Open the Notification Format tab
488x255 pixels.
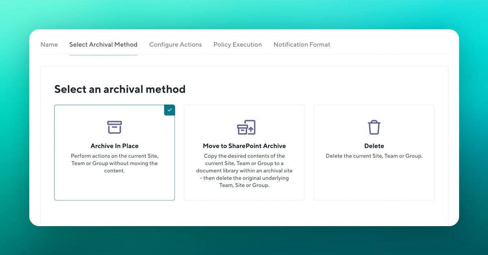302,45
